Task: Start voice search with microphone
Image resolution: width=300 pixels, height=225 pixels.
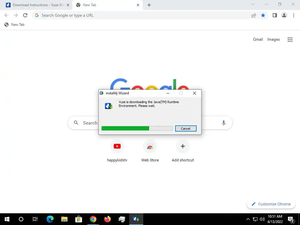Action: [x=224, y=123]
